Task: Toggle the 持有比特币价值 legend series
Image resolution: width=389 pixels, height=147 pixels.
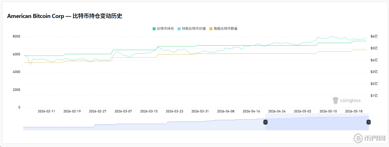Action: [192, 28]
